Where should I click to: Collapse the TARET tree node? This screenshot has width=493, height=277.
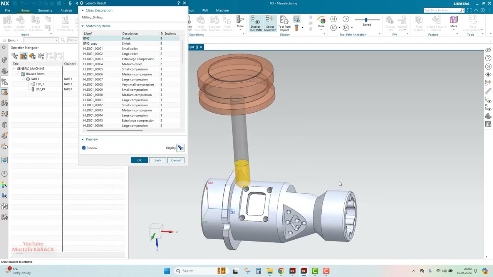coord(23,79)
